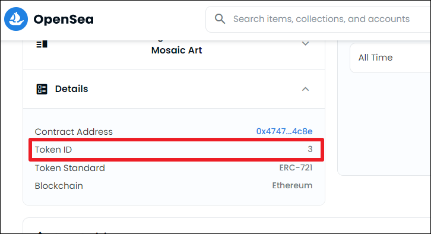Click the Contract Address label
The height and width of the screenshot is (234, 431).
74,132
